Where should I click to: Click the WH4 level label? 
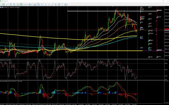150,19
